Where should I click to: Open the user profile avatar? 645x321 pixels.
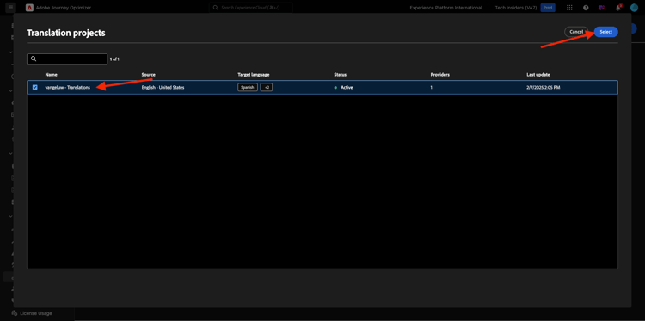click(634, 8)
